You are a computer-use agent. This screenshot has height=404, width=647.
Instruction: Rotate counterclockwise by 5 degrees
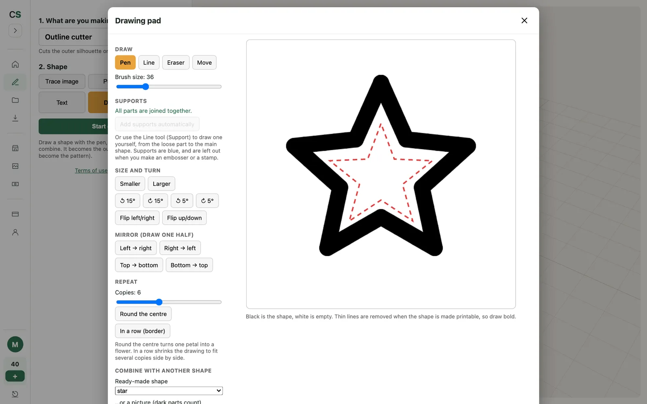(182, 201)
